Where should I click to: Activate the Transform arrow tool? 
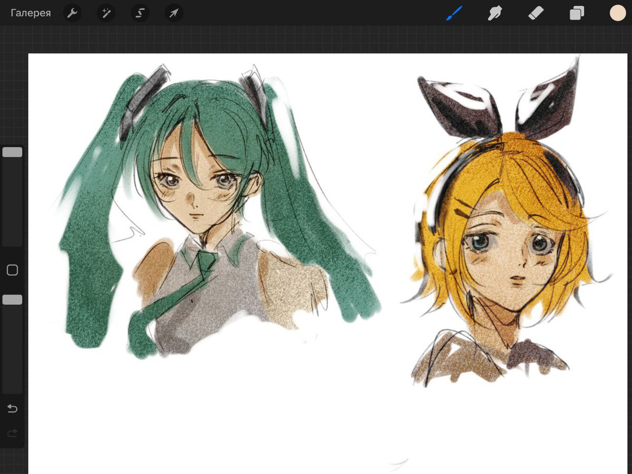[174, 13]
